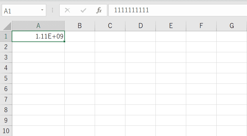Select row 3 header

pos(6,57)
